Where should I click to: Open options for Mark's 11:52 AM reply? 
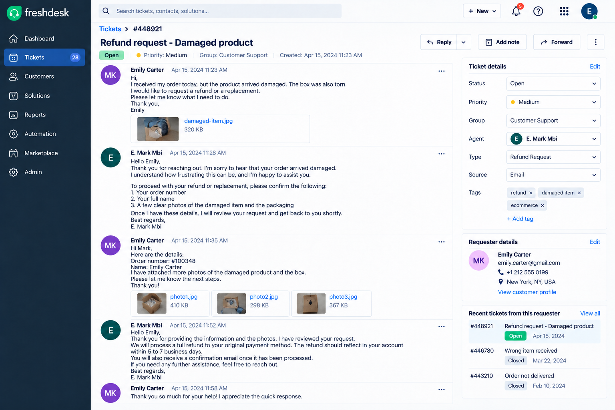(442, 327)
